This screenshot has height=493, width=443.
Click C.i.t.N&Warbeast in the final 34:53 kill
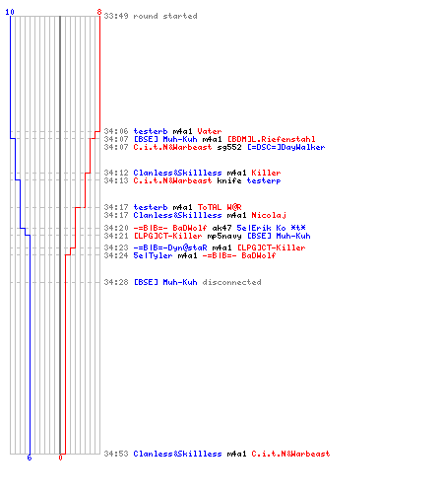[x=290, y=454]
